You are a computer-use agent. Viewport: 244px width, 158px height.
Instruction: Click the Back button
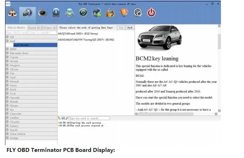pyautogui.click(x=130, y=28)
